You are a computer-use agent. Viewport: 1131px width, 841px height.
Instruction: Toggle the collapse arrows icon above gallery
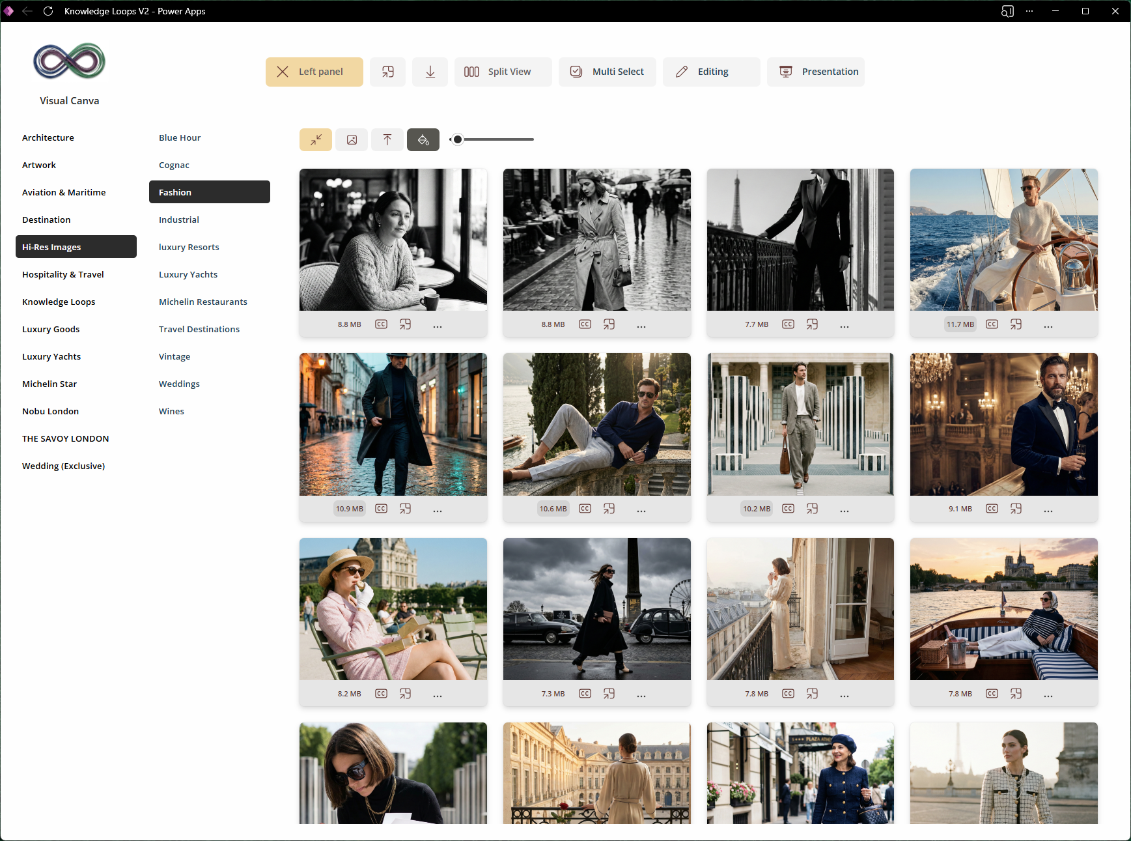(x=316, y=139)
